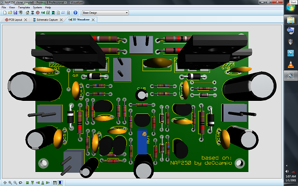Switch to Right View of the board

pos(48,183)
